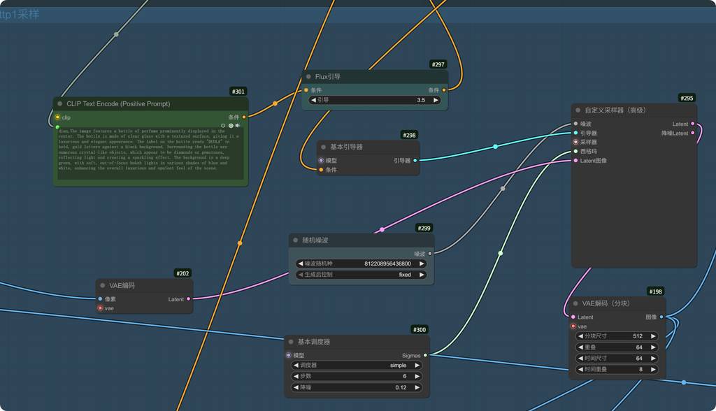Click the 引导器 output port on 基本引导器
Image resolution: width=716 pixels, height=411 pixels.
click(415, 161)
